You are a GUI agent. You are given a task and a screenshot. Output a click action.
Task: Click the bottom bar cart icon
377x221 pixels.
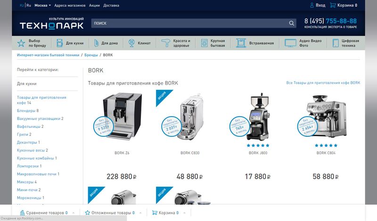click(155, 213)
